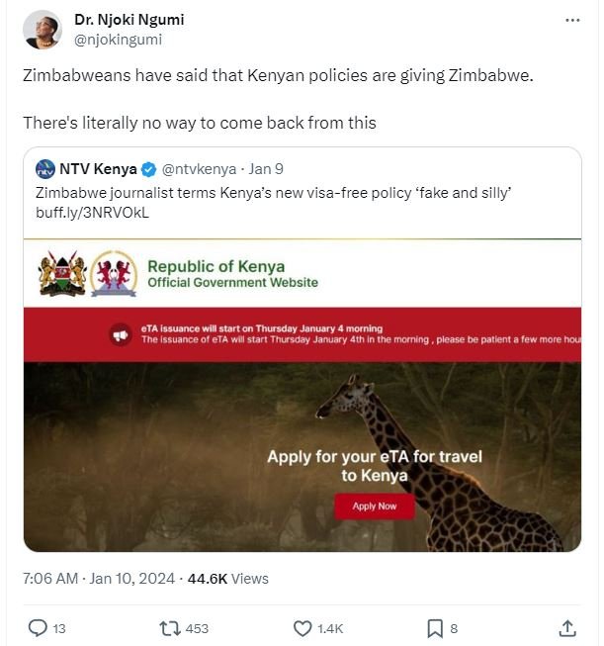Click the @njokingumi handle
The width and height of the screenshot is (604, 646).
click(118, 40)
